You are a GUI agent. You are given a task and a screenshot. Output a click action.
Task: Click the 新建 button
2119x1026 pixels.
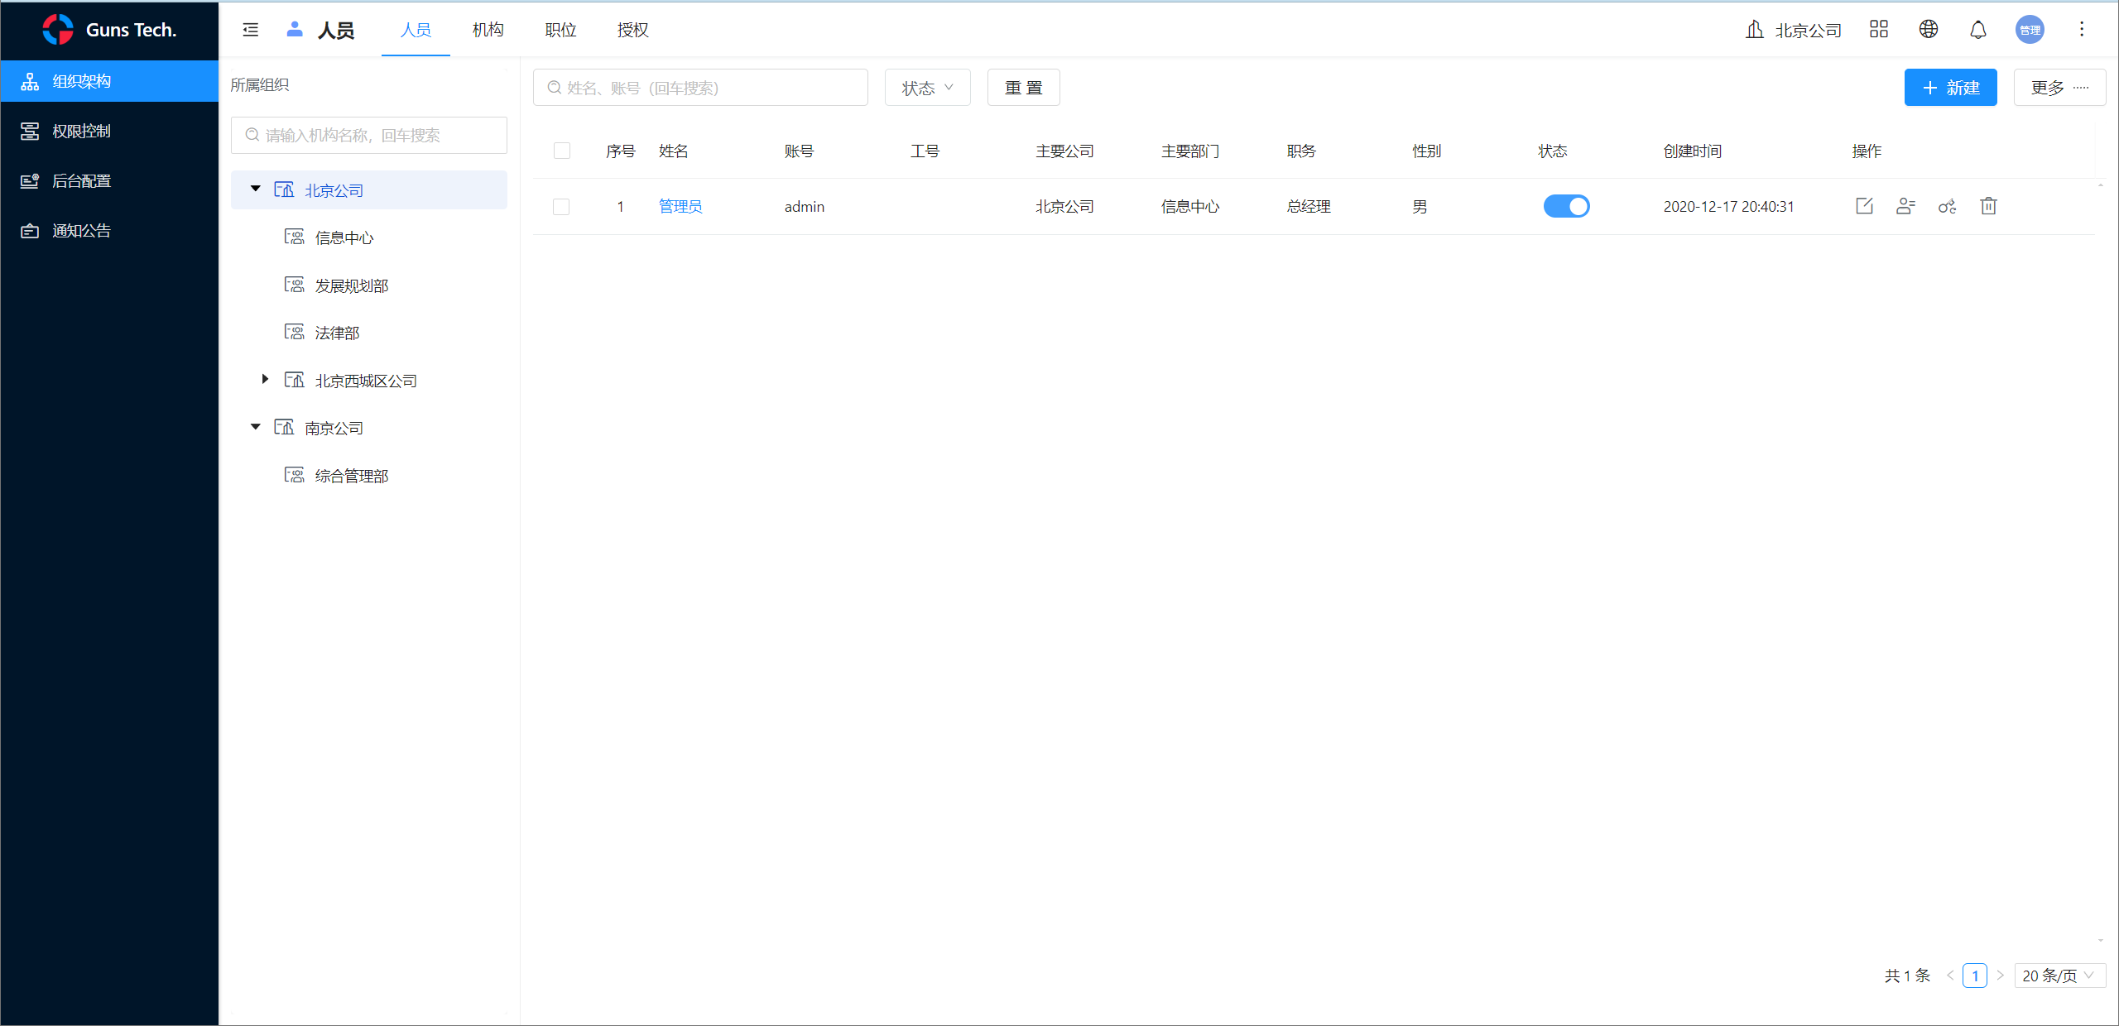pyautogui.click(x=1950, y=88)
